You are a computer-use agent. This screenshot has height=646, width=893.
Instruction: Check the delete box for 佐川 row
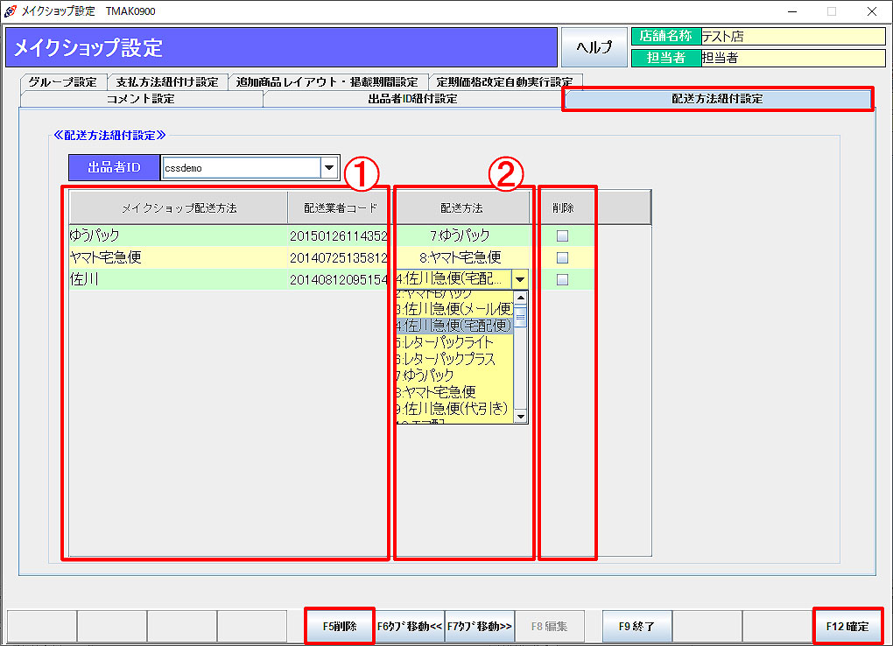562,280
